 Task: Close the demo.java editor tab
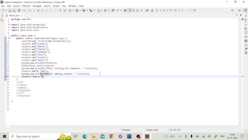click(22, 16)
